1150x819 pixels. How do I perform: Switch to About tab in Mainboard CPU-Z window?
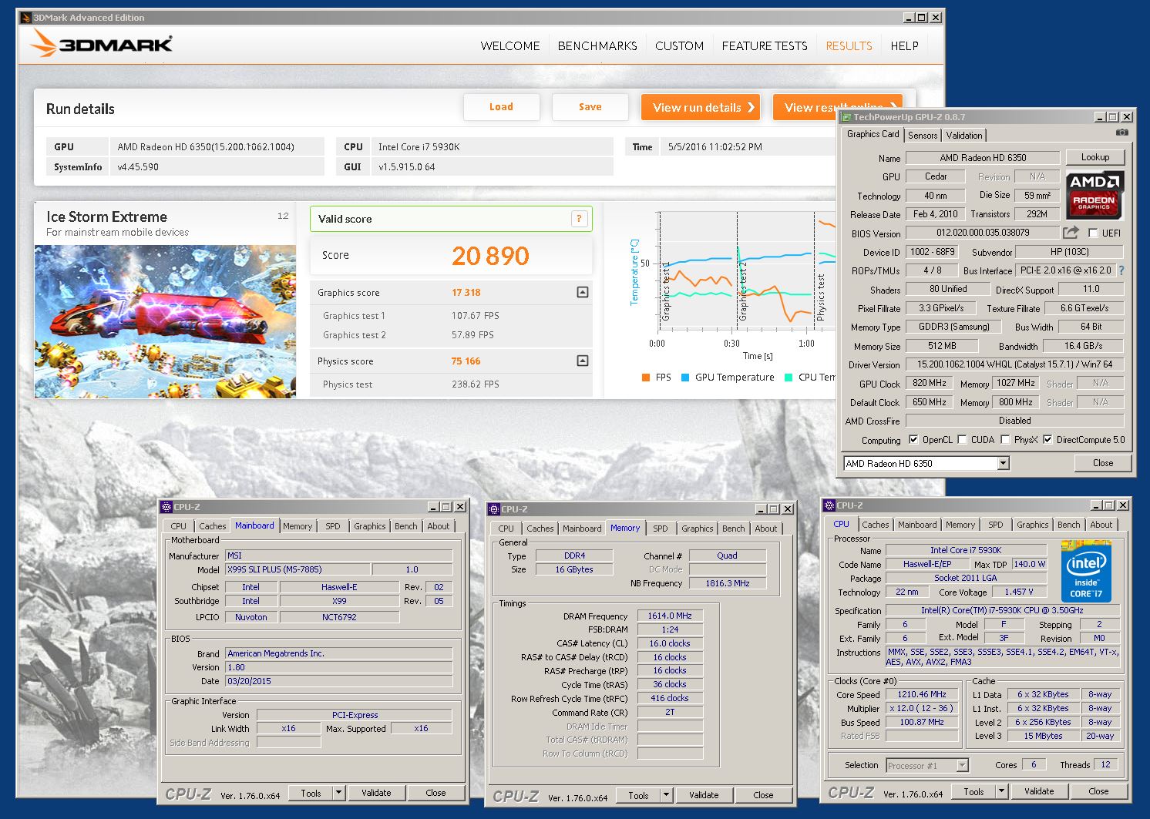(x=438, y=526)
